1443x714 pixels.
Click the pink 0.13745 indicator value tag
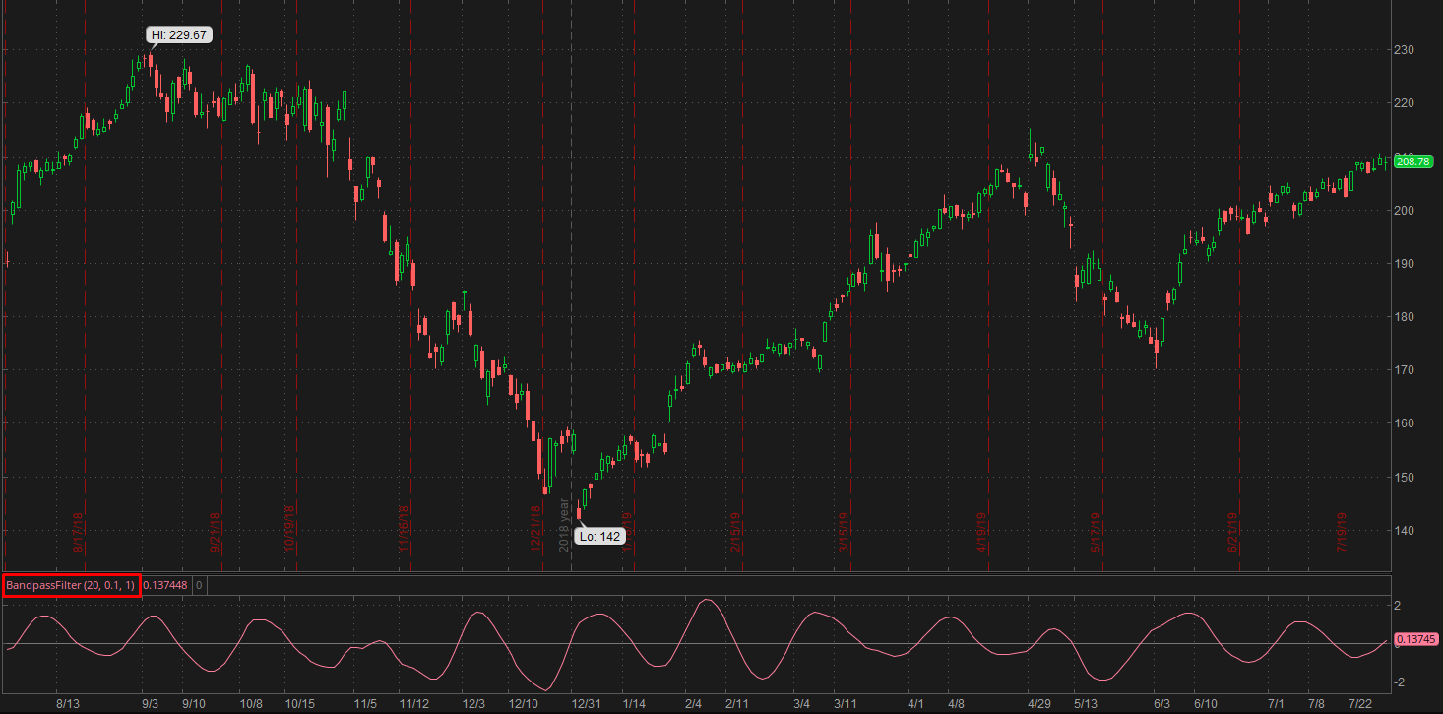click(1416, 640)
